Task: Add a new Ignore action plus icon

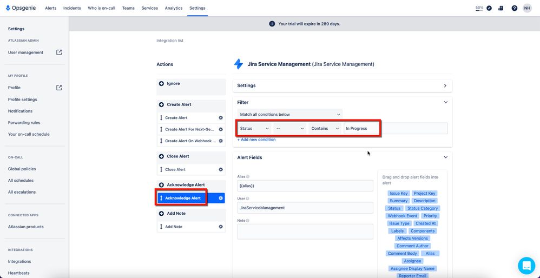Action: point(161,84)
